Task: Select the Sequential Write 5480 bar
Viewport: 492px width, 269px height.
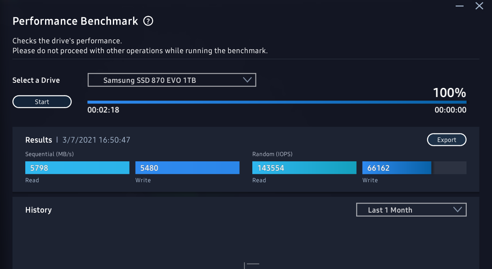Action: click(x=187, y=168)
